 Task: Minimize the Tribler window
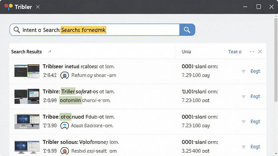(x=245, y=7)
